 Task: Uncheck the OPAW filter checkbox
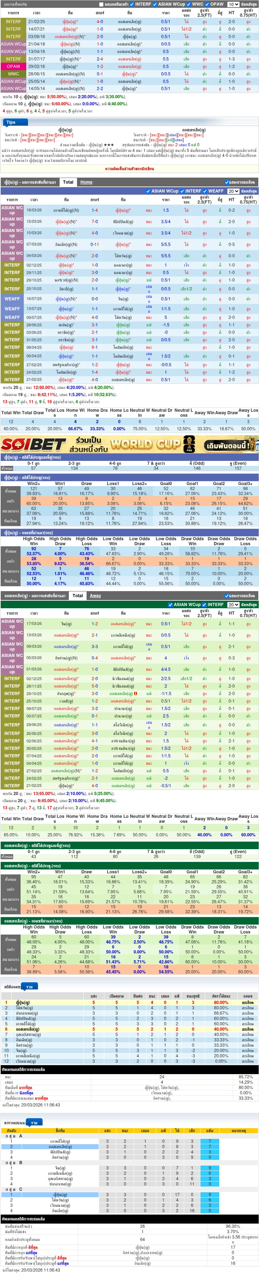[x=208, y=5]
